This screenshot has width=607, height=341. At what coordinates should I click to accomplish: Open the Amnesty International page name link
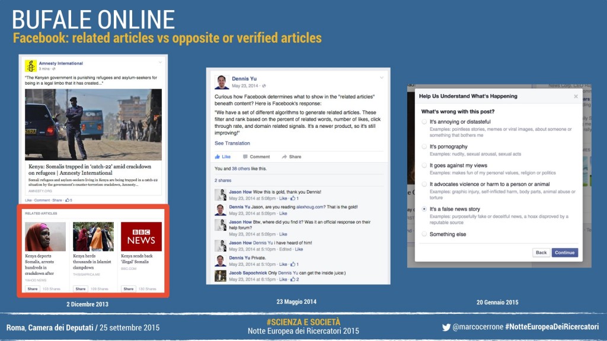point(61,63)
